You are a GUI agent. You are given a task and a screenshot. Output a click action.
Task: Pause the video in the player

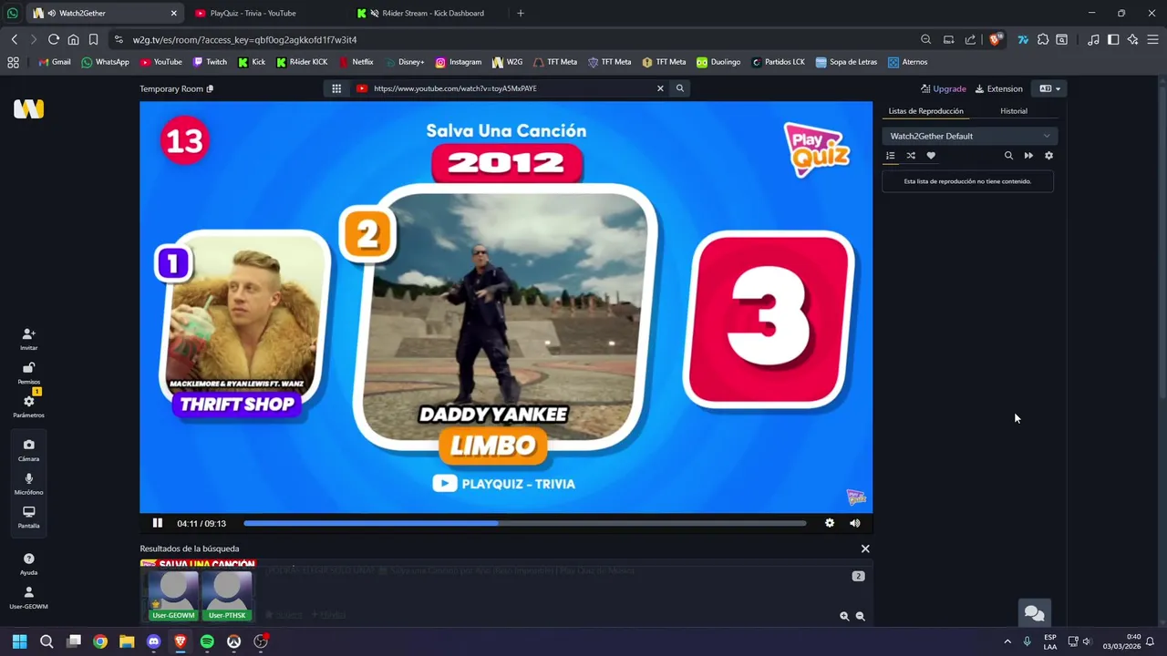[x=157, y=523]
